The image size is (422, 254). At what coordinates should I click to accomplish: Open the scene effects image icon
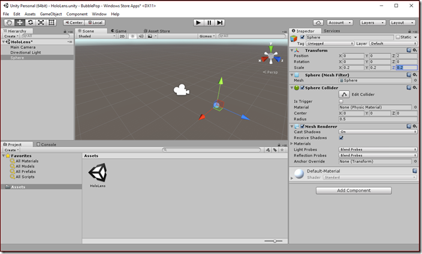[150, 36]
